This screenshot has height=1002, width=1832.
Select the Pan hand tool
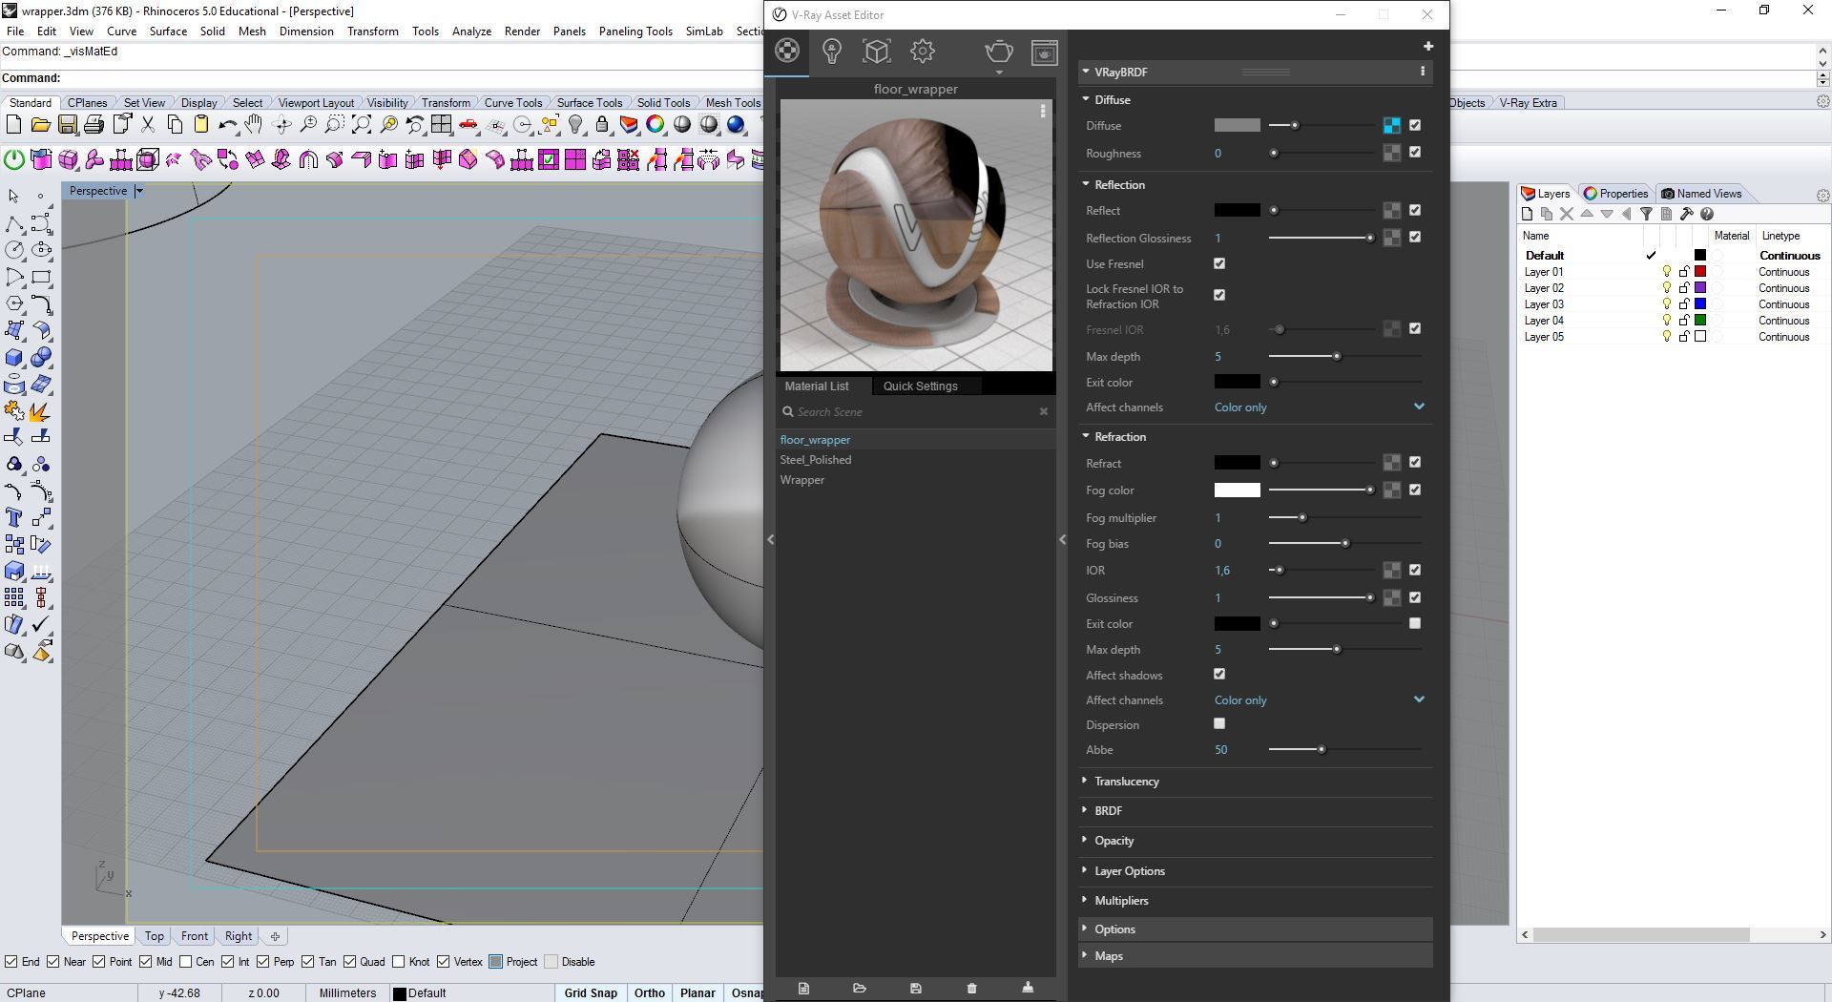pyautogui.click(x=254, y=125)
